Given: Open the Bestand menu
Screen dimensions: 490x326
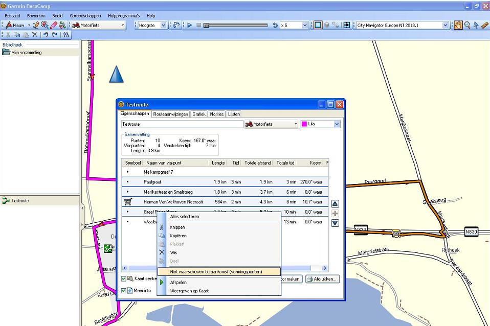Looking at the screenshot, I should coord(12,16).
